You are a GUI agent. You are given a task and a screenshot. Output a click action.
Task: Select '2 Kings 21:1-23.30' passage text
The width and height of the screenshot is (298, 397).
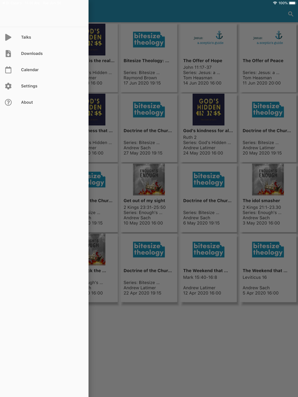(262, 207)
